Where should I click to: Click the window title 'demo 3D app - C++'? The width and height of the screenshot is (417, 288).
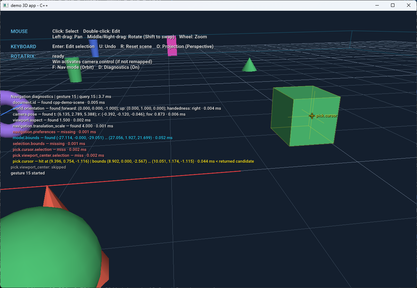29,5
